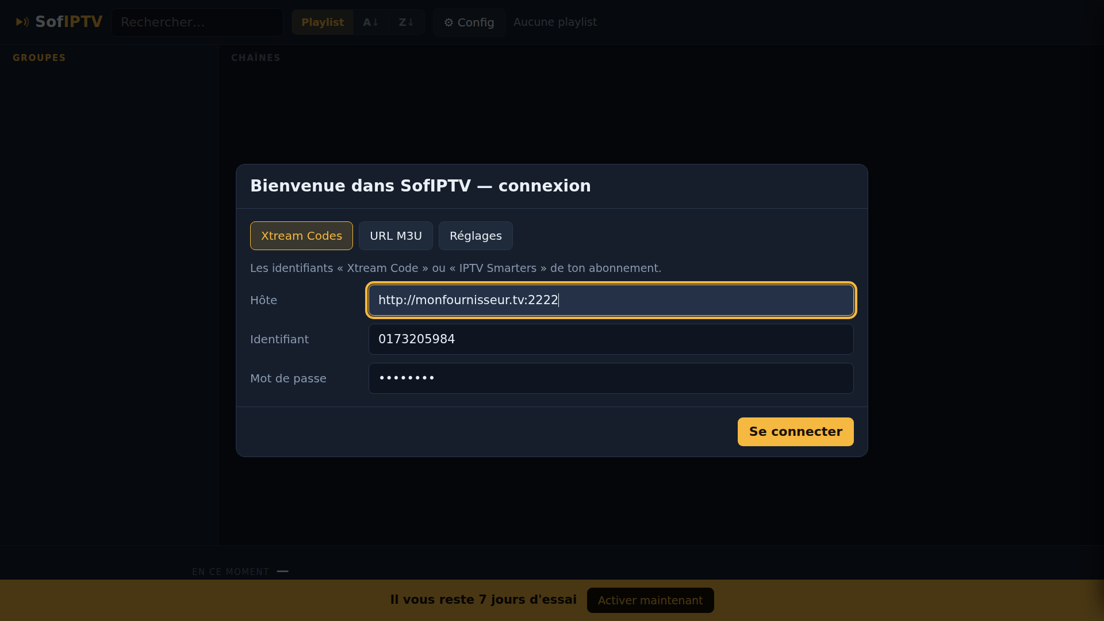
Task: Click Activer maintenant in the trial banner
Action: pos(650,600)
